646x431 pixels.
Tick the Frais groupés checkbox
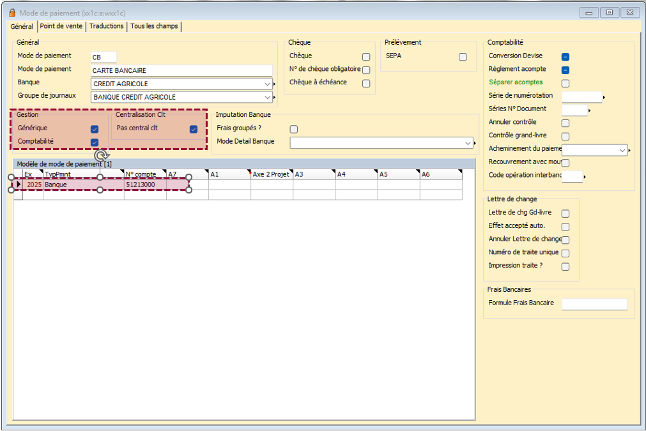pos(294,129)
